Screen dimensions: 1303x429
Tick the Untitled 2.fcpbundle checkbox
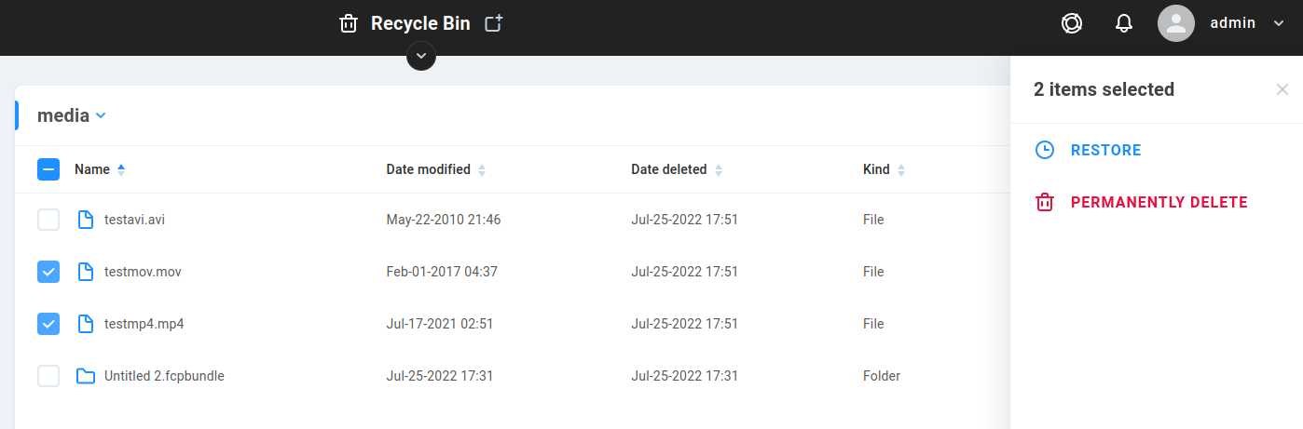pos(48,376)
